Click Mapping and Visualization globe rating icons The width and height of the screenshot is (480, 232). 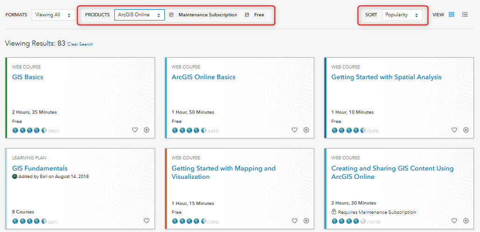click(190, 221)
